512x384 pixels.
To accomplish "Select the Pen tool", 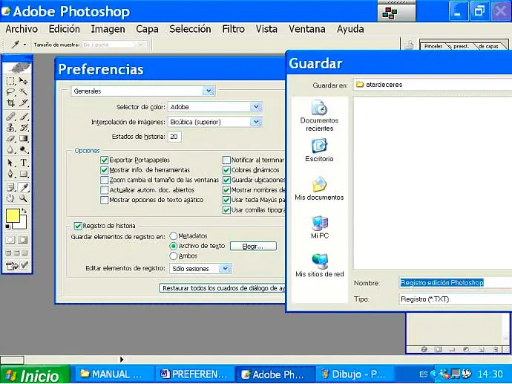I will 10,174.
